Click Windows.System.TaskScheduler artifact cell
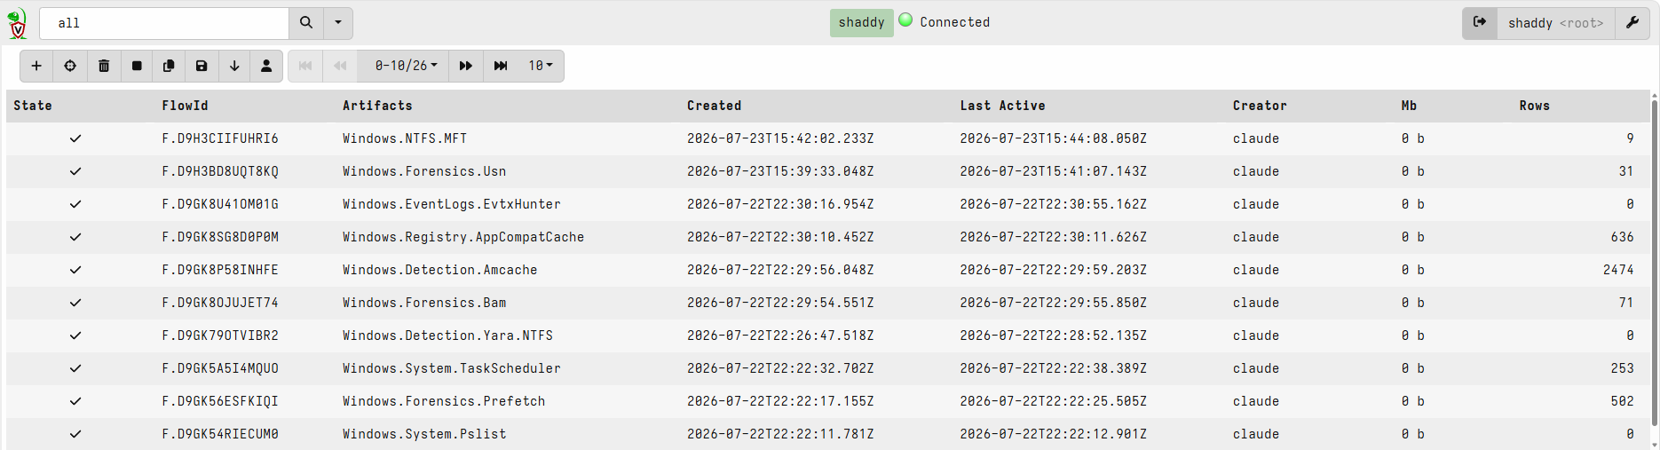The width and height of the screenshot is (1660, 450). pyautogui.click(x=452, y=368)
